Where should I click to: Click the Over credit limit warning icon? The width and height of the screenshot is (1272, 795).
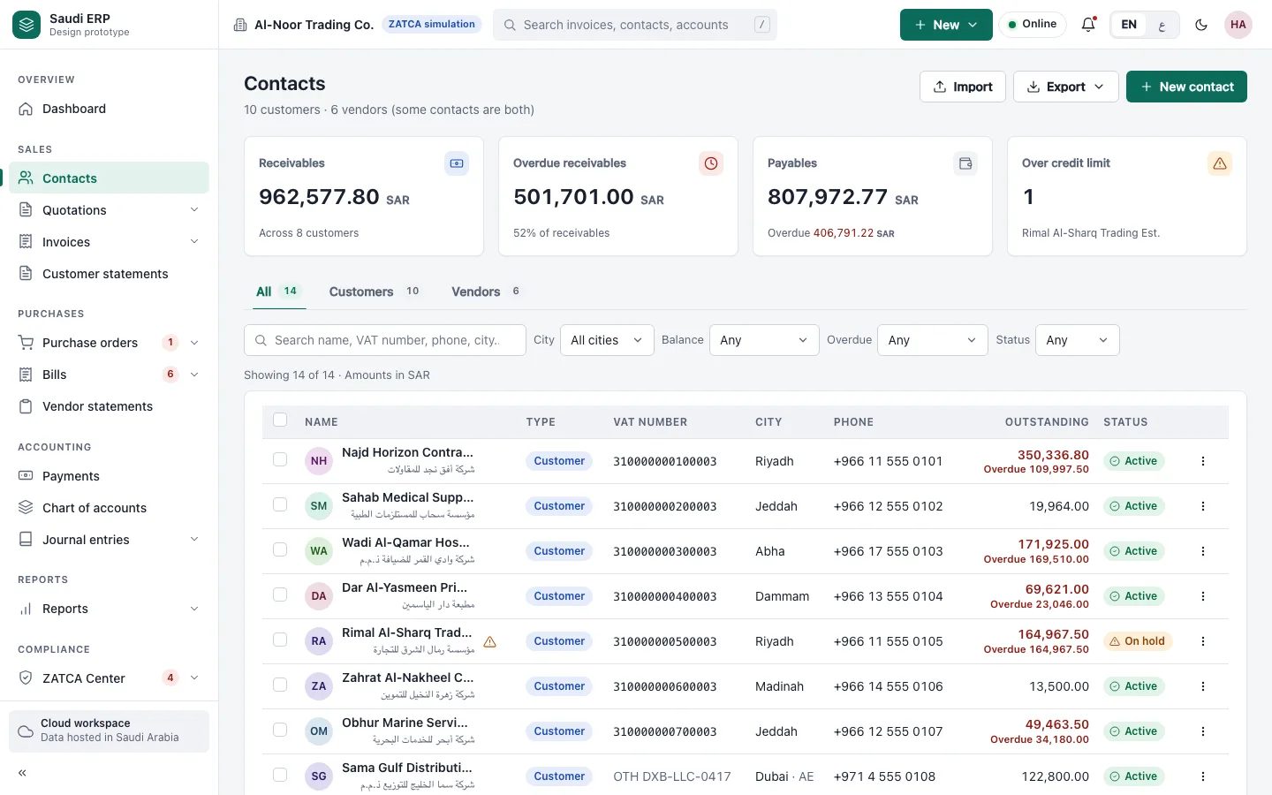tap(1220, 163)
